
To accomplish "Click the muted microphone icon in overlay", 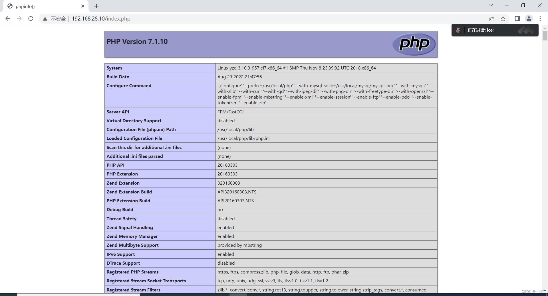I will tap(458, 30).
